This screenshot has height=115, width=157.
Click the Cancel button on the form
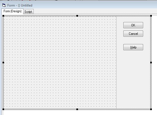pyautogui.click(x=133, y=33)
